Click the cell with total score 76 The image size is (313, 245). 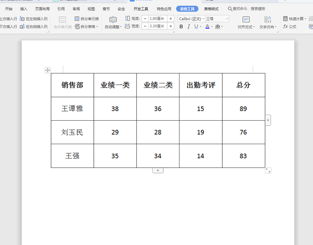pyautogui.click(x=244, y=132)
